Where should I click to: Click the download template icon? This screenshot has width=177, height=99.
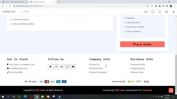point(166,12)
